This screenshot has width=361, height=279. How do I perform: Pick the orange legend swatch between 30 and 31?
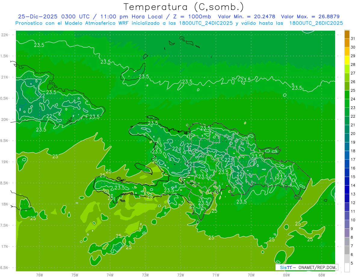coord(347,43)
